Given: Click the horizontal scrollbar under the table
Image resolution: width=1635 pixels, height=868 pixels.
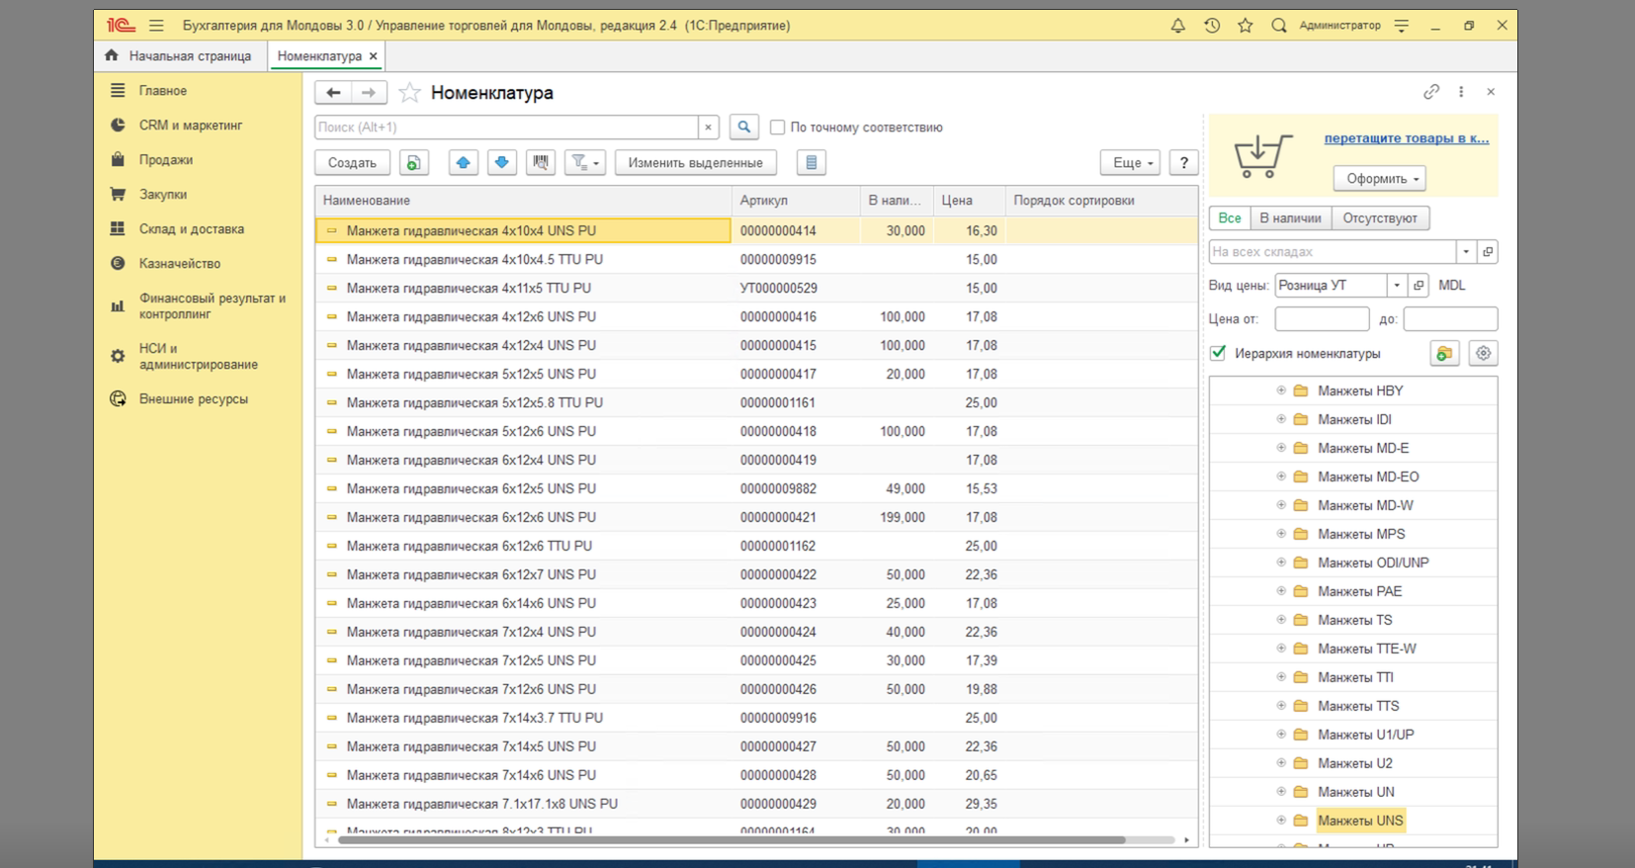Looking at the screenshot, I should (x=731, y=840).
